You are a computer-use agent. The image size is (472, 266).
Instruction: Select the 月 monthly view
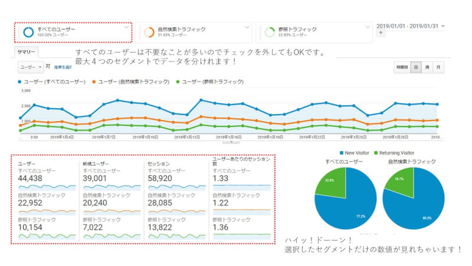coord(438,67)
